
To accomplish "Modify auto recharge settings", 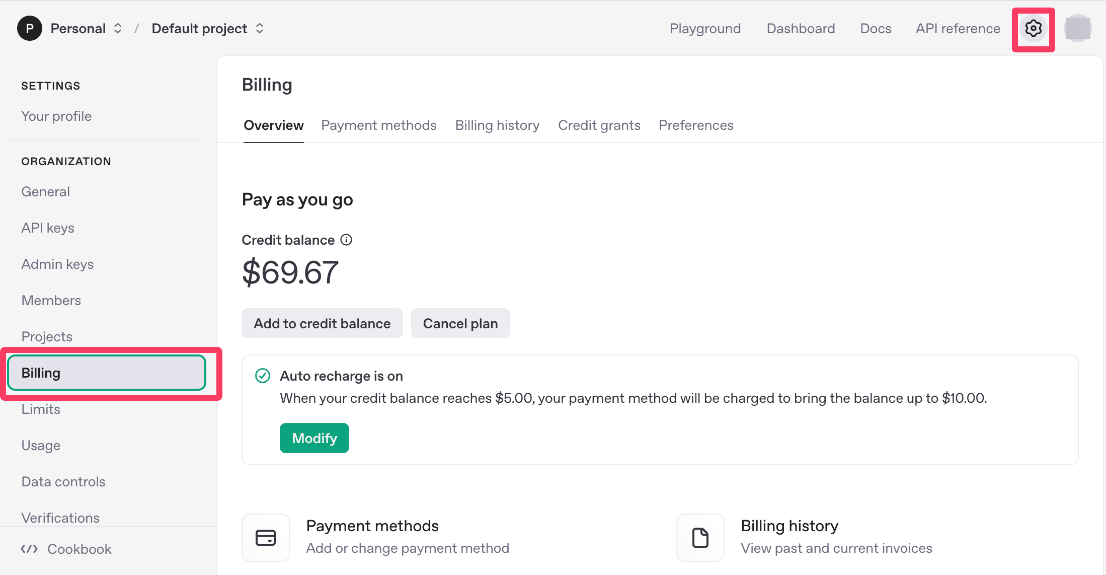I will tap(314, 438).
